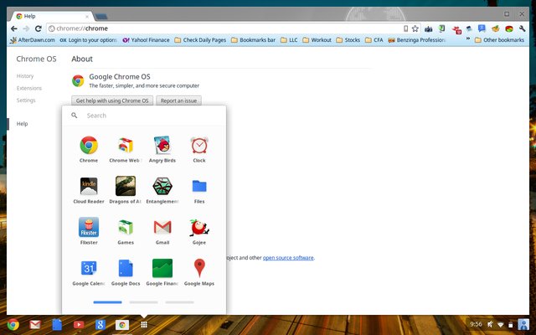Switch to the Help tab
The height and width of the screenshot is (335, 536).
coord(51,16)
